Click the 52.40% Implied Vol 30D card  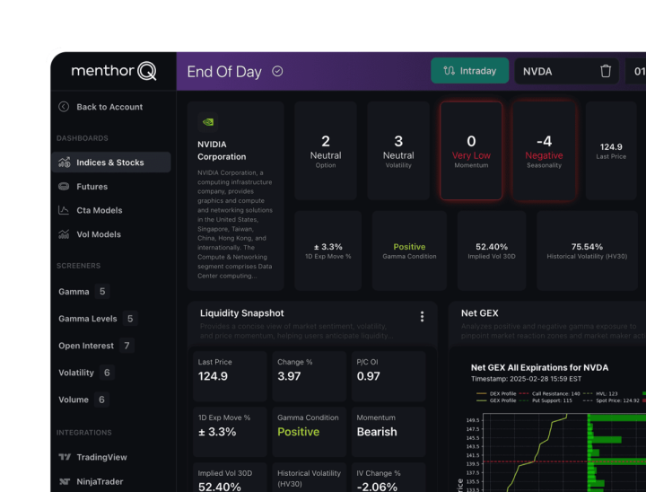tap(492, 250)
